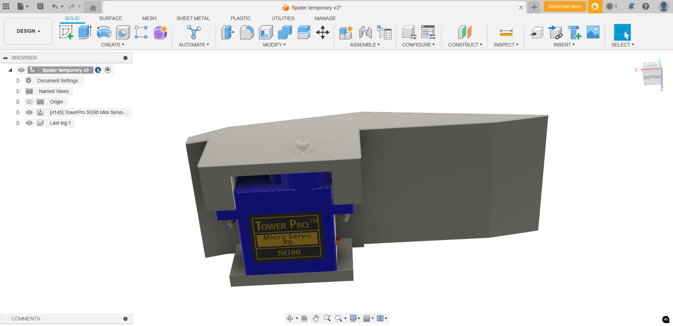
Task: Select the Offset Face tool
Action: (304, 32)
